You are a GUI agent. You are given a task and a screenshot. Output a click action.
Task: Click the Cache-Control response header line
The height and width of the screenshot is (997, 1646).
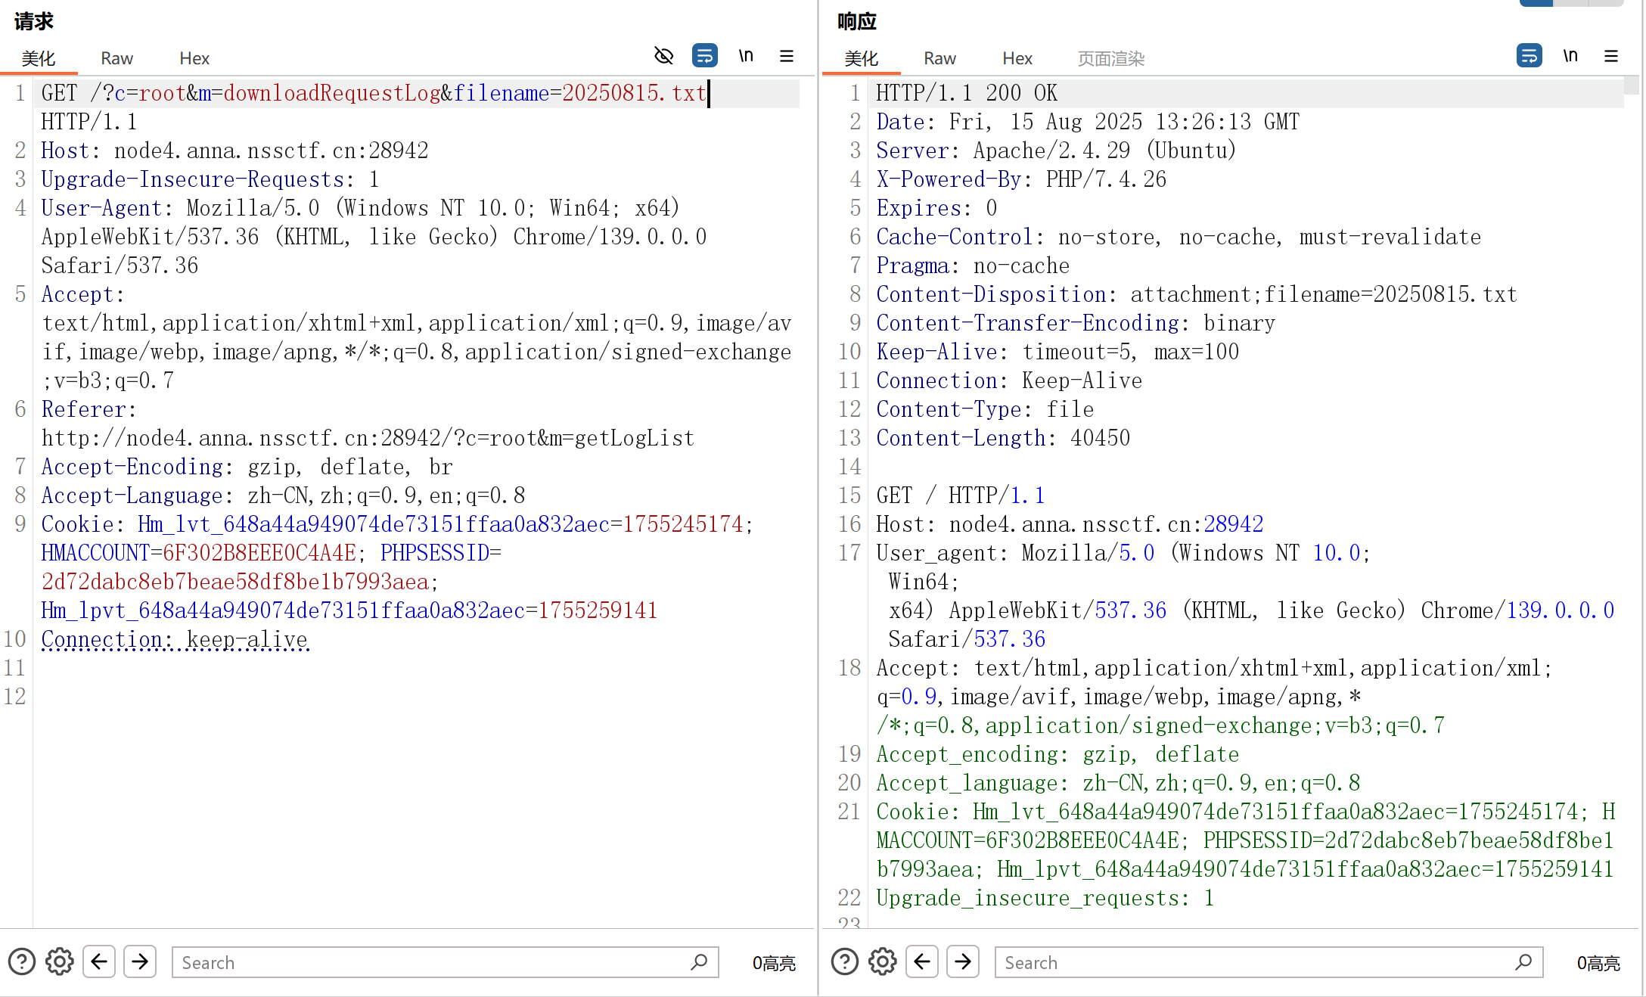1179,237
